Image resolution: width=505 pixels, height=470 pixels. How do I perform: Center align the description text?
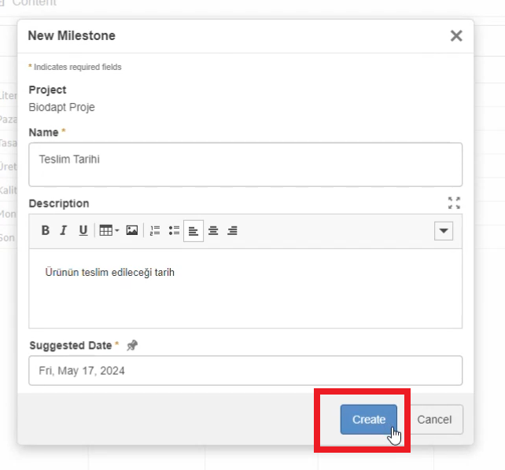212,230
